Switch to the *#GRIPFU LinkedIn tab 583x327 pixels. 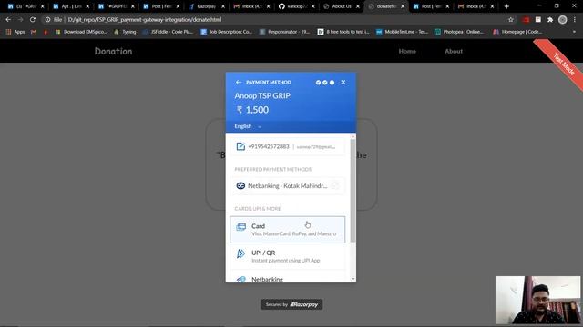[116, 6]
